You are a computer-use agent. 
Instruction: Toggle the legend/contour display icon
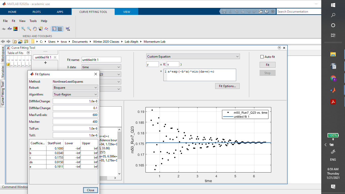(x=54, y=29)
